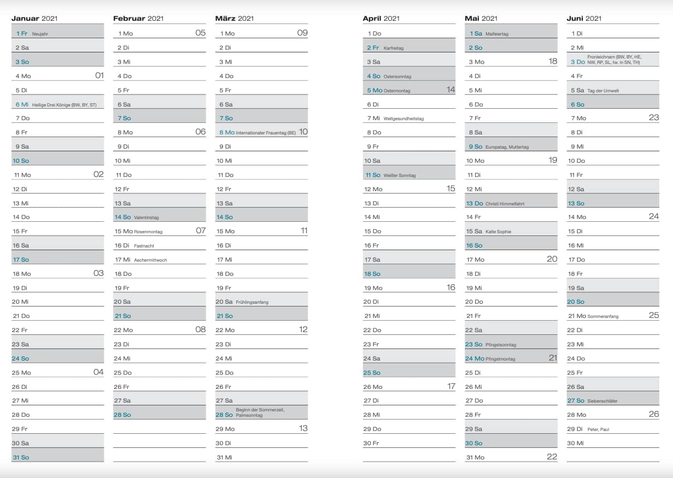
Task: Select the Juni 2021 month heading
Action: point(584,19)
